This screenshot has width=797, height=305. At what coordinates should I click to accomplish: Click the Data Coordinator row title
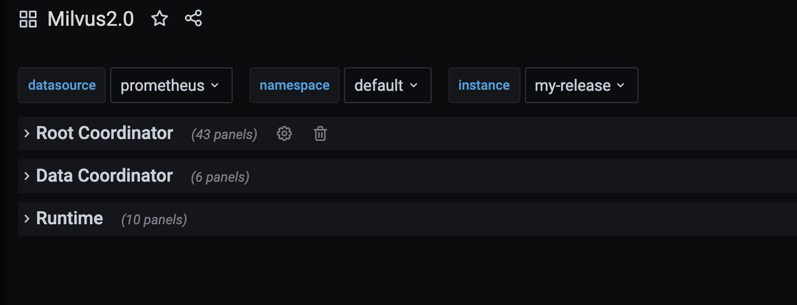104,176
